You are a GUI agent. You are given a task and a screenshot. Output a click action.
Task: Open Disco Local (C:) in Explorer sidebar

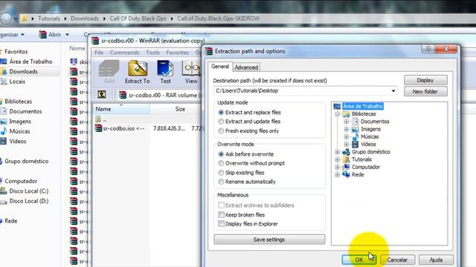(x=28, y=191)
